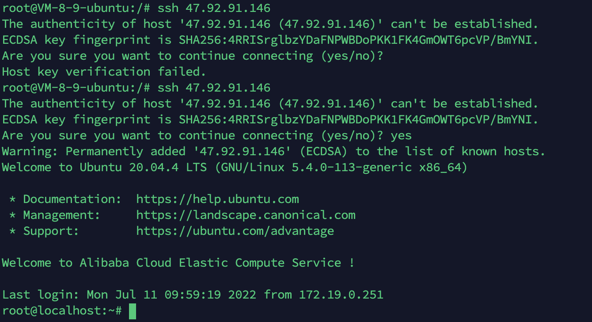Click the '* Documentation:' label
This screenshot has height=322, width=592.
65,199
